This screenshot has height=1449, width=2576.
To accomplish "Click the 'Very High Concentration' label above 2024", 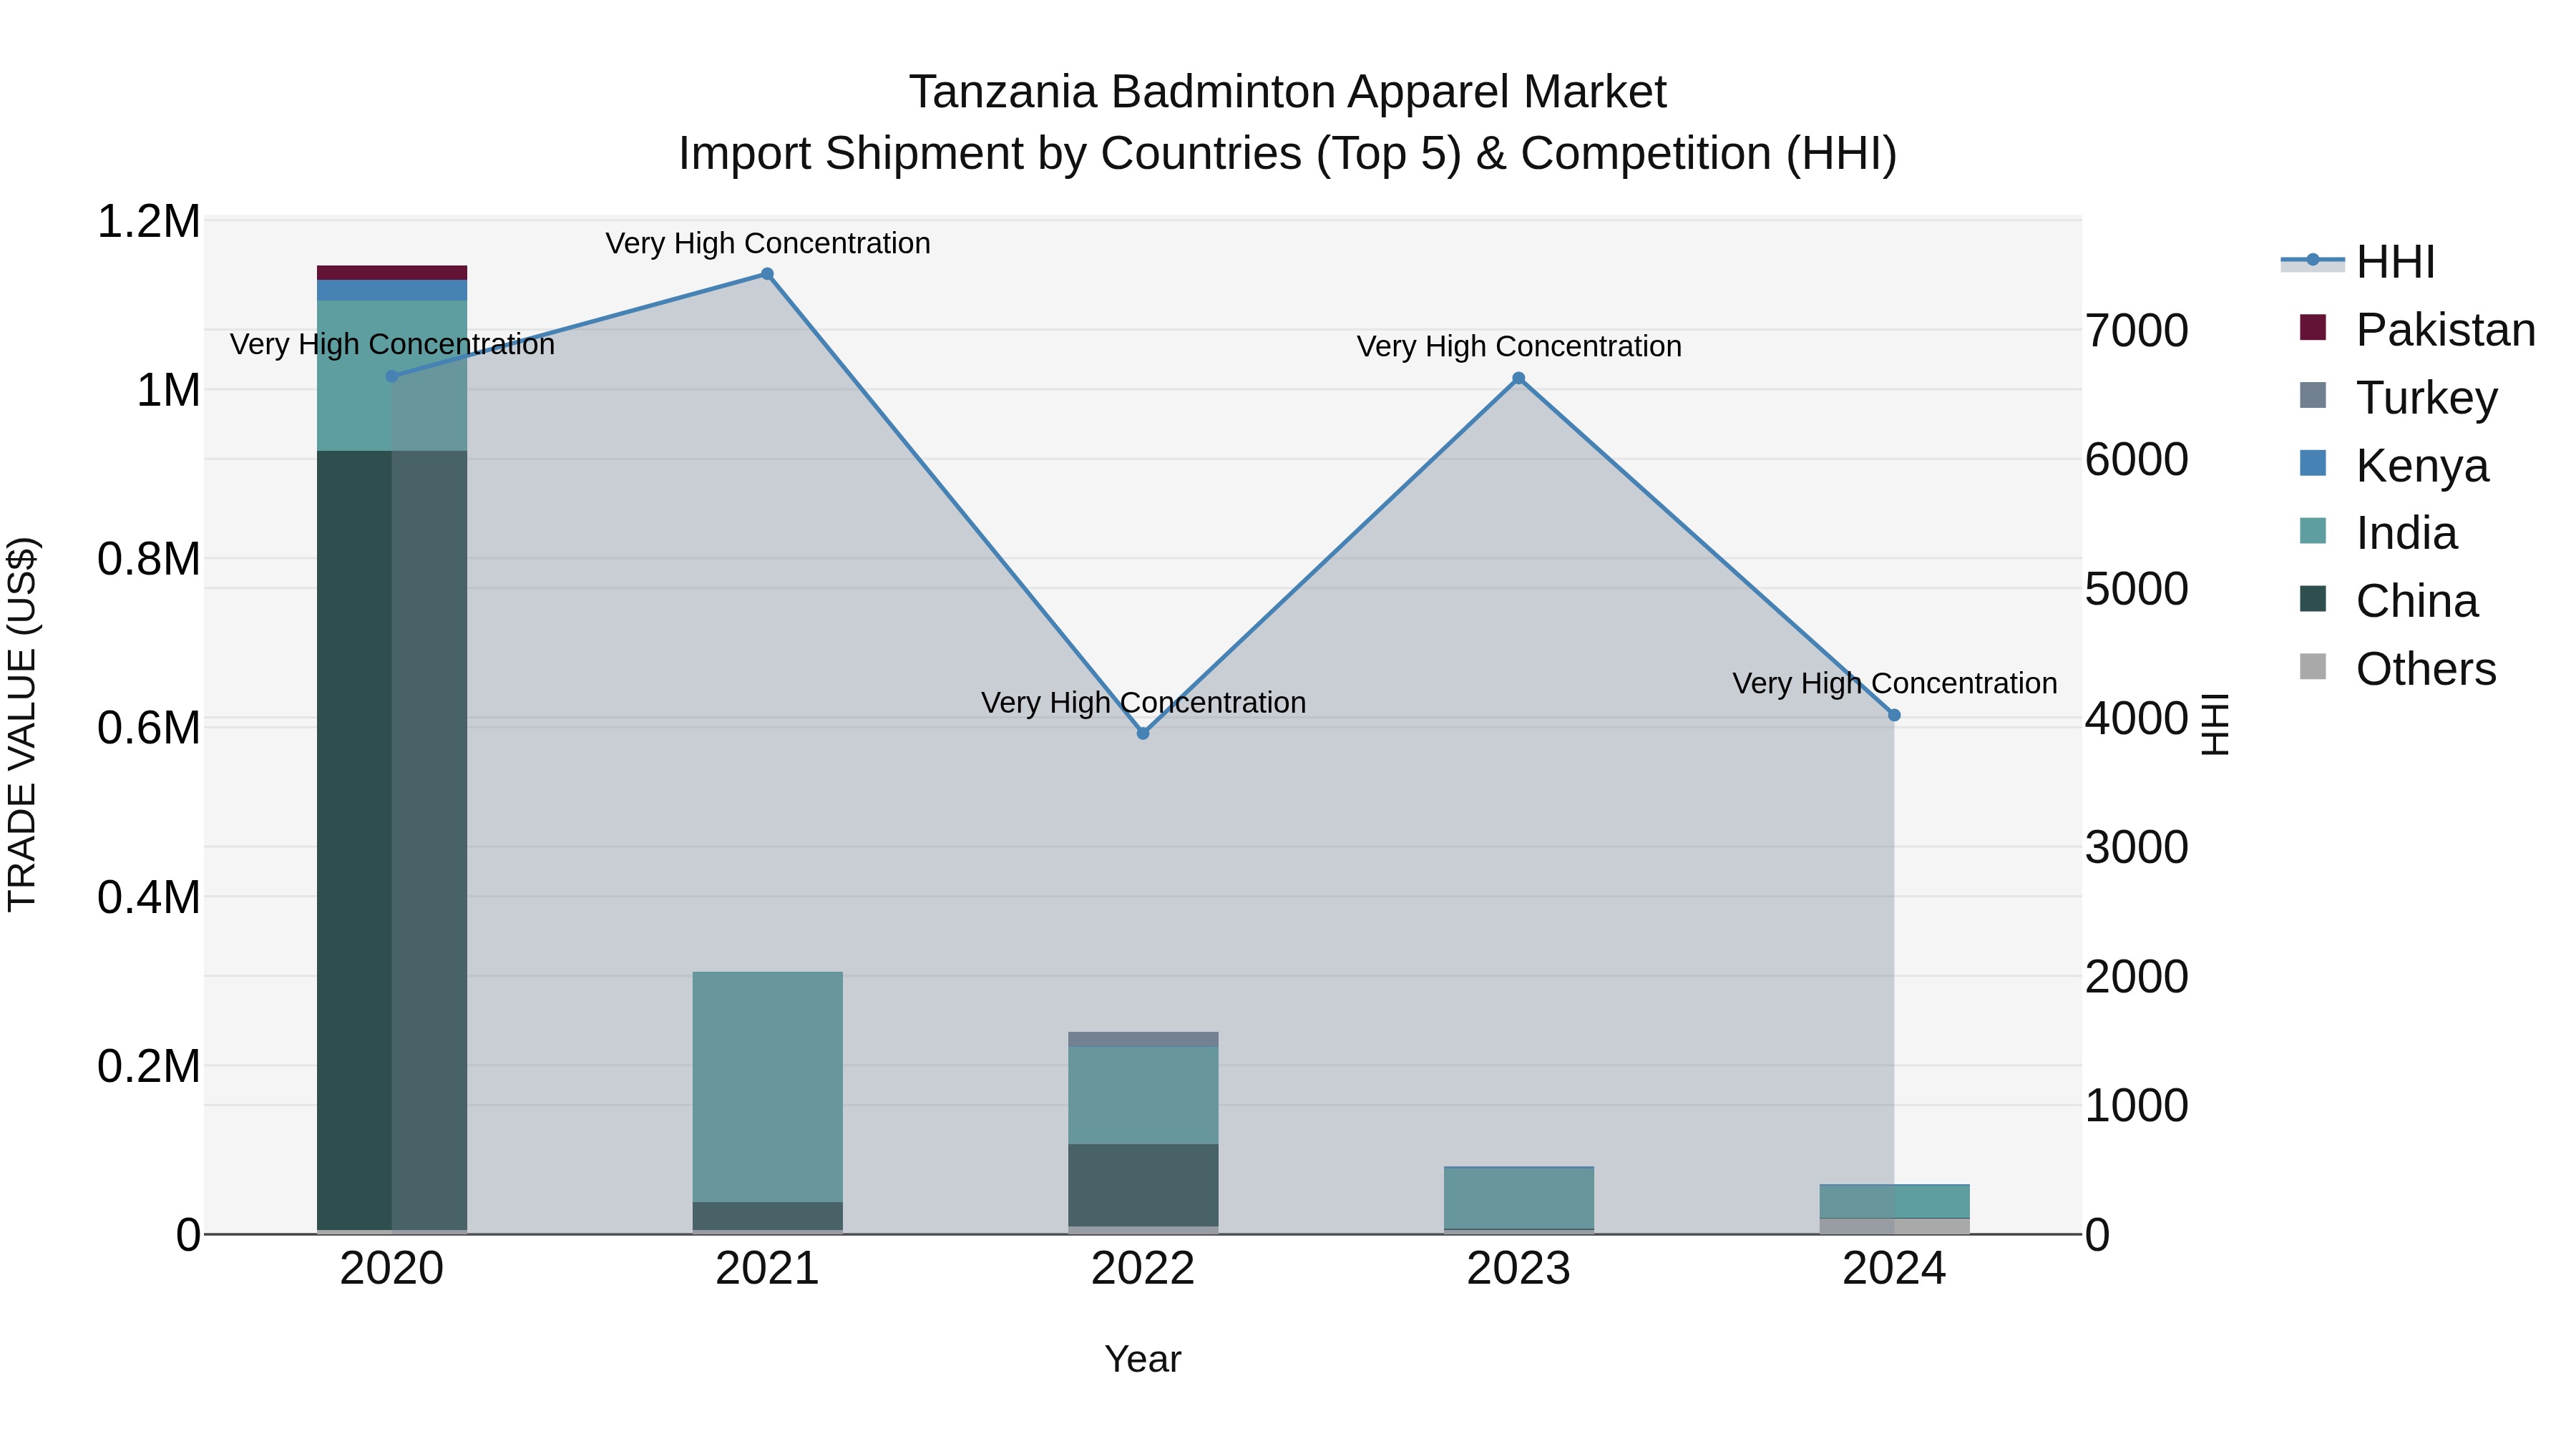I will click(1894, 683).
